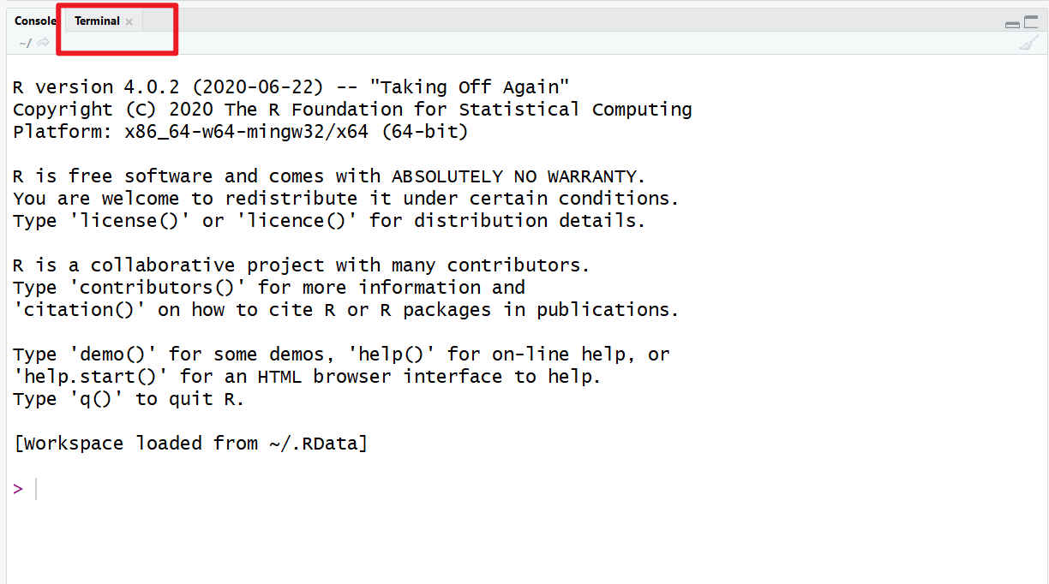Maximize the console pane

pyautogui.click(x=1031, y=22)
